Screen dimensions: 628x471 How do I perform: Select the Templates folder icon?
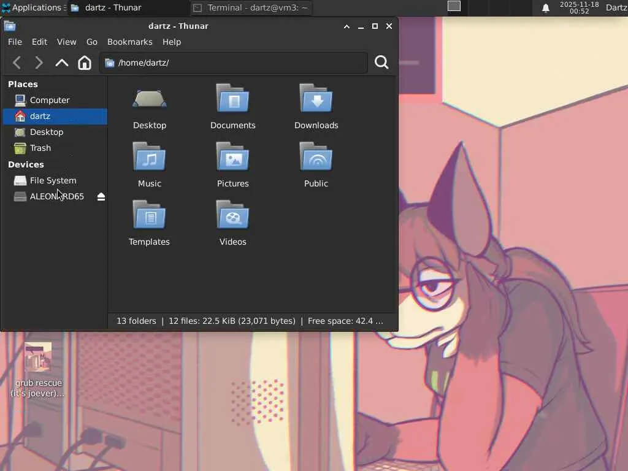pyautogui.click(x=150, y=215)
